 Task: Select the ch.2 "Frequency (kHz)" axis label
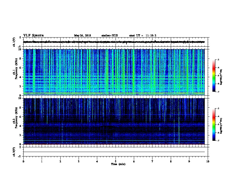coord(16,118)
